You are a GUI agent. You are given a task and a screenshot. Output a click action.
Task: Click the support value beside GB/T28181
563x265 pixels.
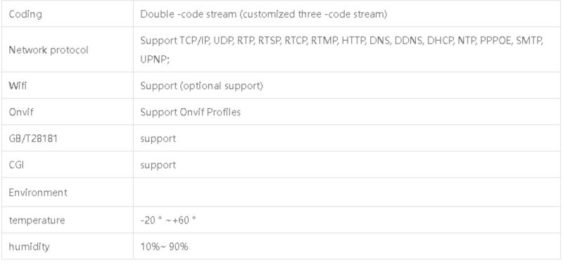(x=158, y=138)
